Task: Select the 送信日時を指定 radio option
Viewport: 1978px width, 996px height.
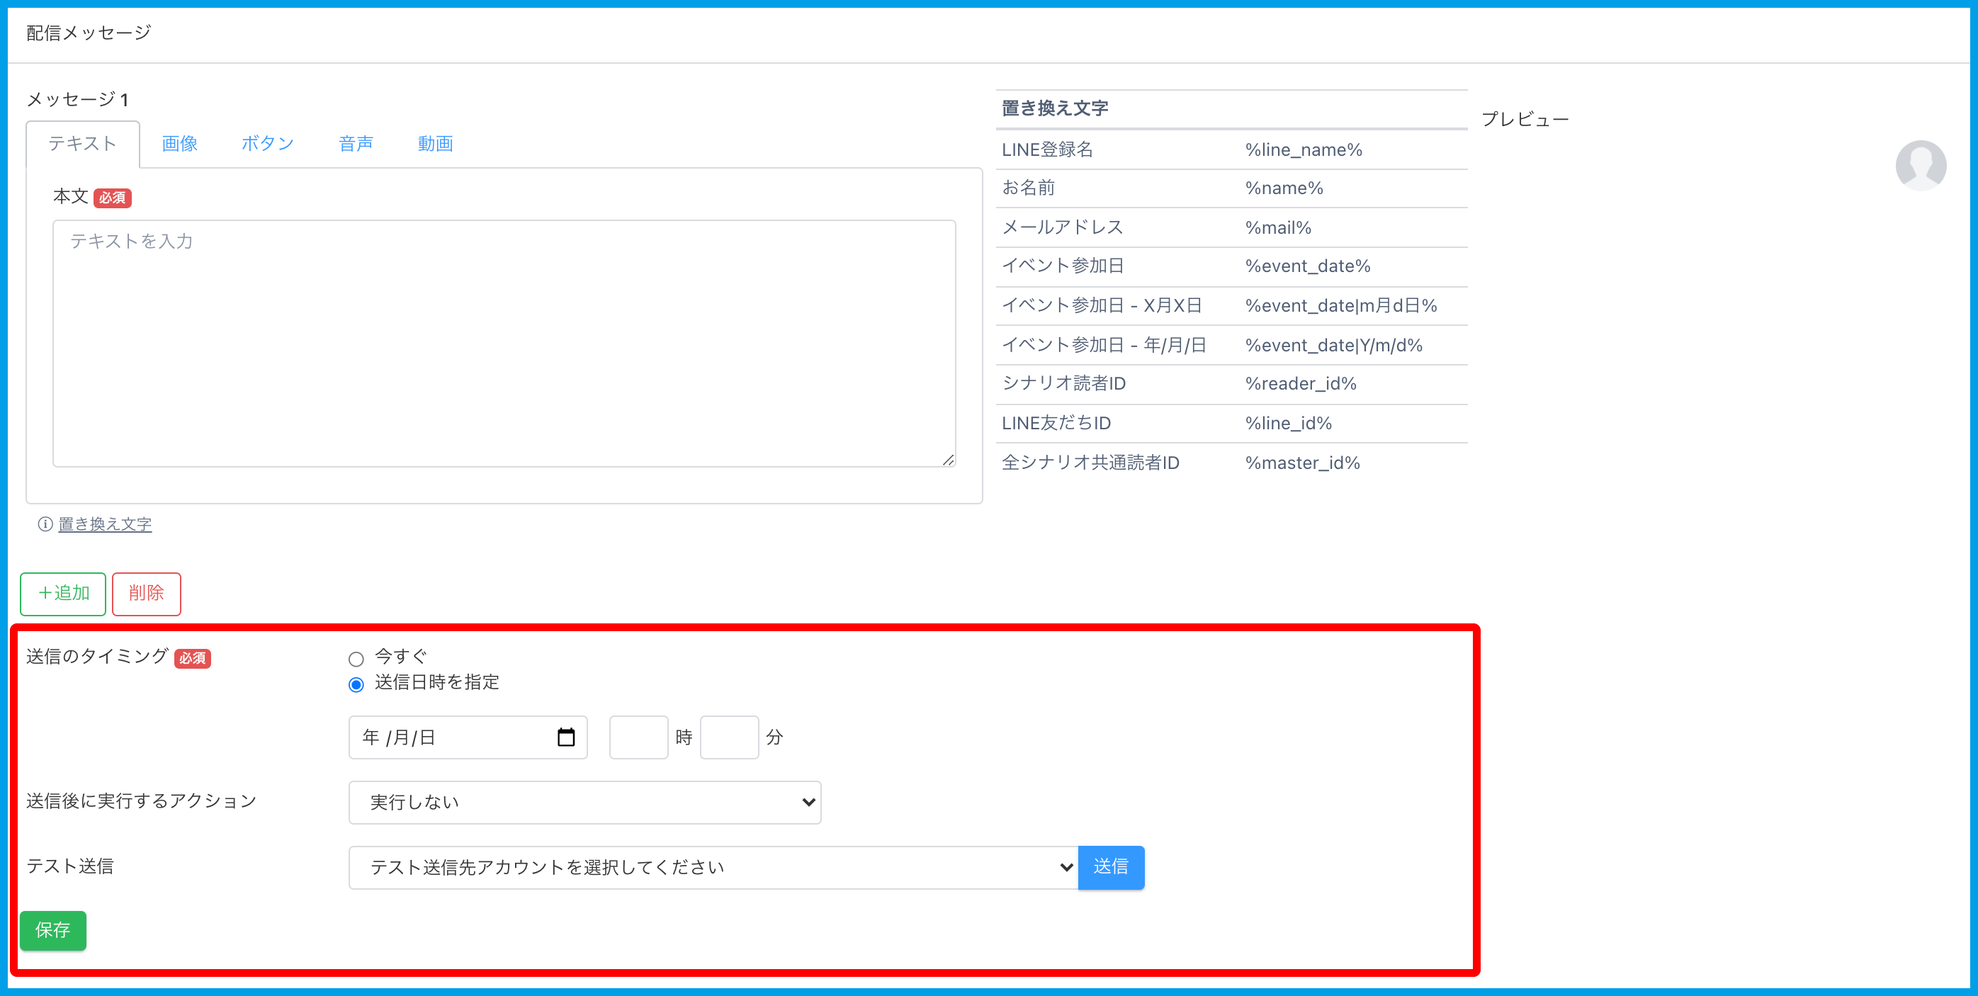Action: point(356,684)
